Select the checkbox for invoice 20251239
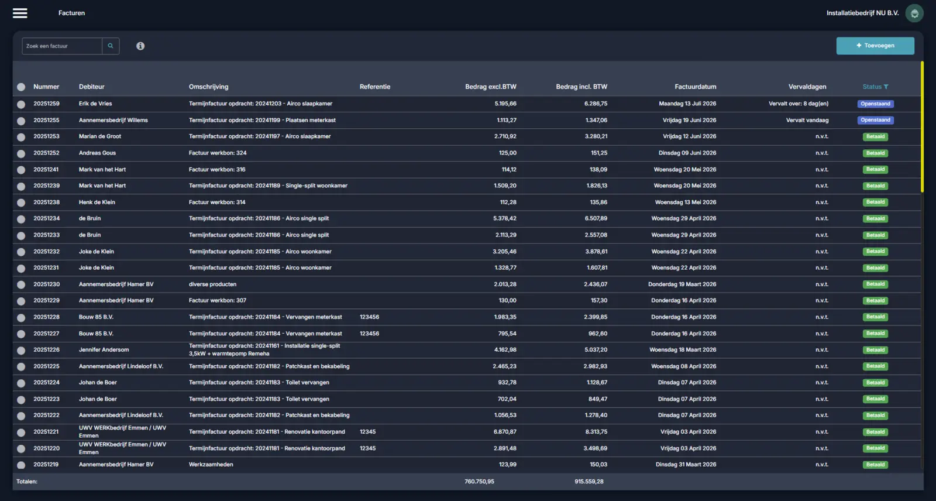 [21, 186]
